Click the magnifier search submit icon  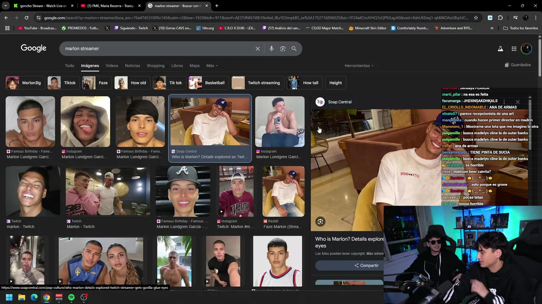pos(294,49)
